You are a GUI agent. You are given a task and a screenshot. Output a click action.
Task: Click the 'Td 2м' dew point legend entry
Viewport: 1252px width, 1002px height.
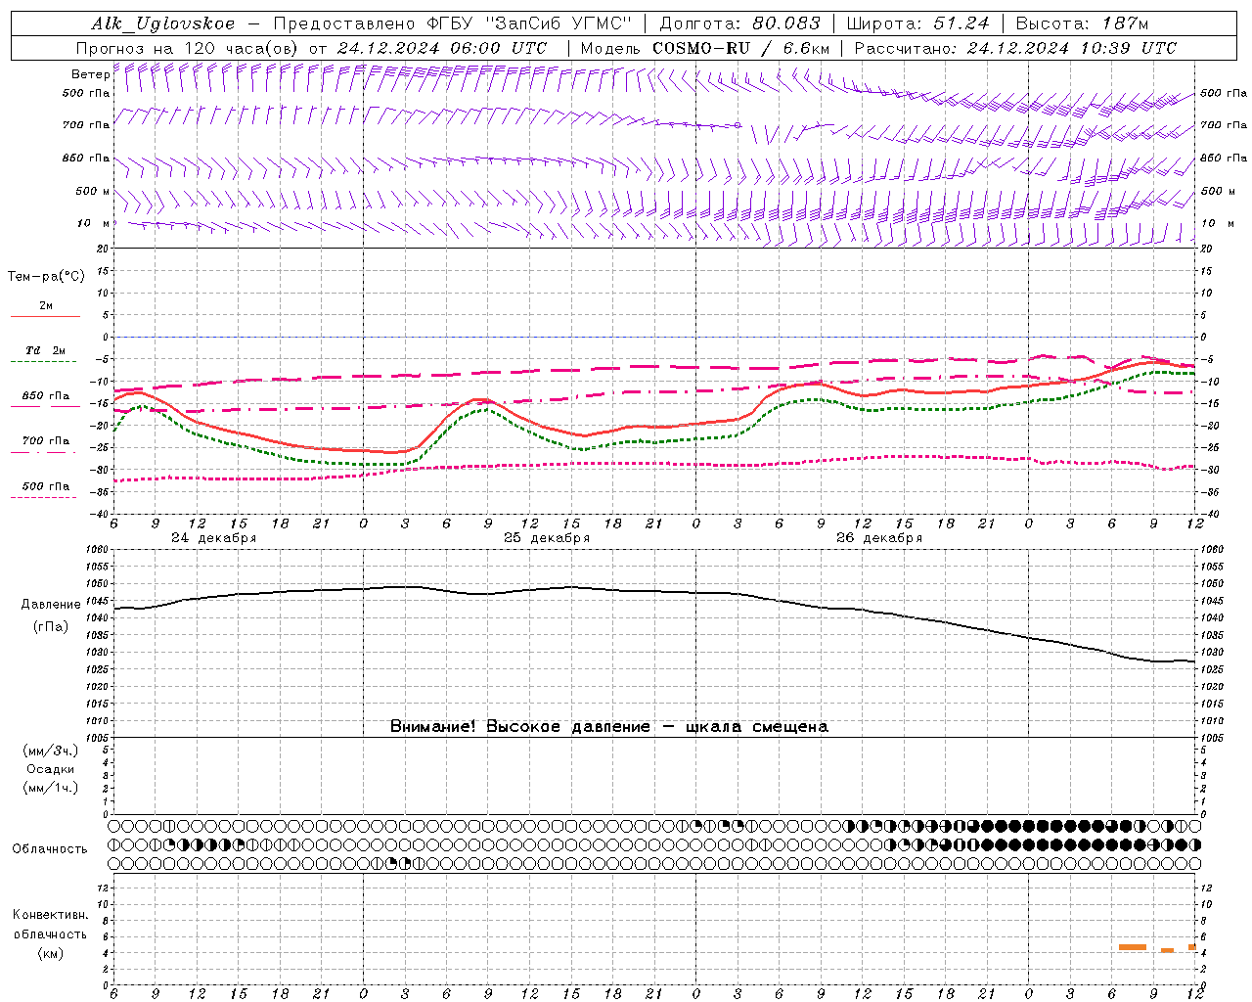(x=46, y=350)
